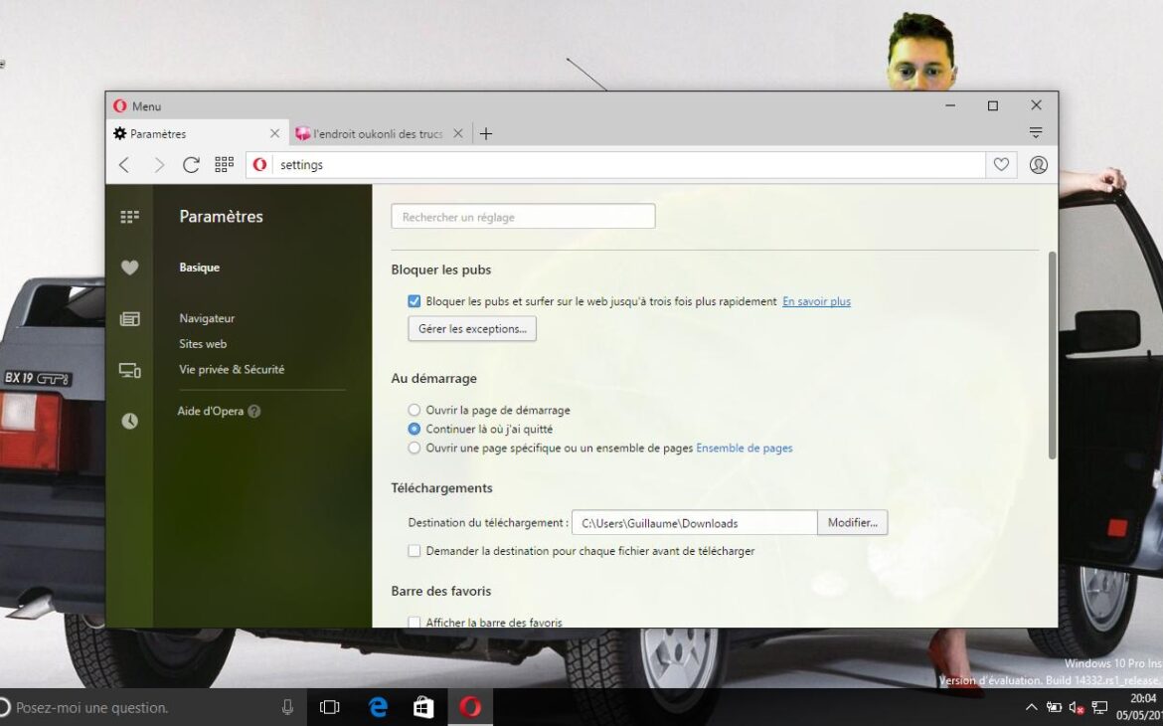This screenshot has width=1163, height=726.
Task: Check Afficher la barre des favoris
Action: pyautogui.click(x=414, y=622)
